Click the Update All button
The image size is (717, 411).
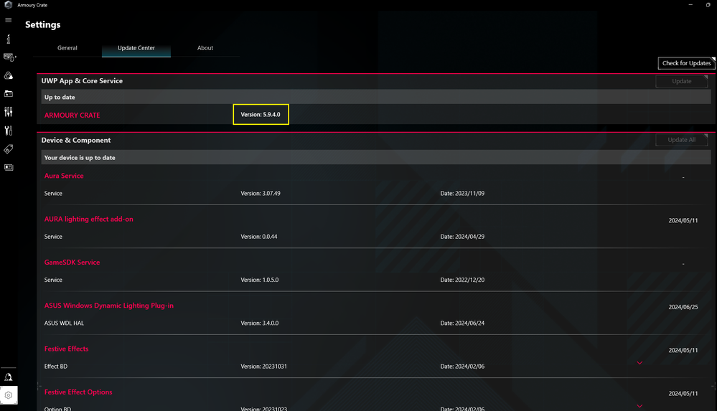681,140
